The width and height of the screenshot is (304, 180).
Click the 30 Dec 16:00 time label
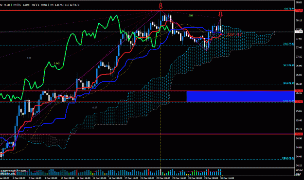227,178
